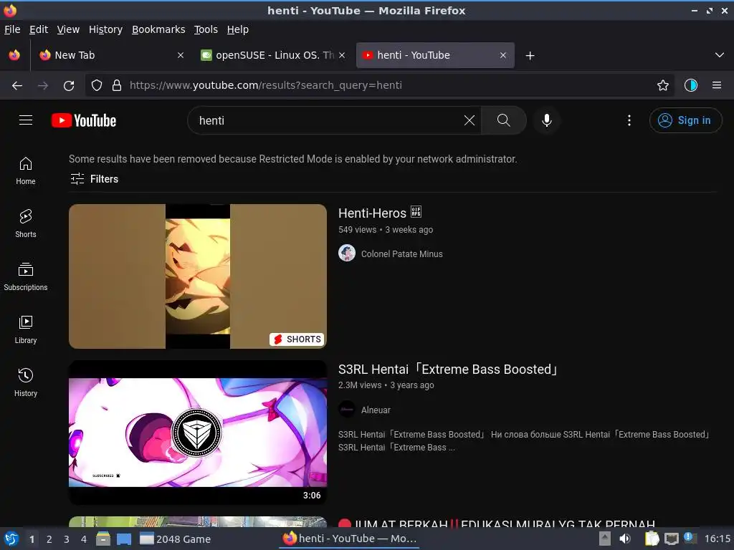Screen dimensions: 734x550
Task: Open Home in YouTube sidebar
Action: (26, 170)
